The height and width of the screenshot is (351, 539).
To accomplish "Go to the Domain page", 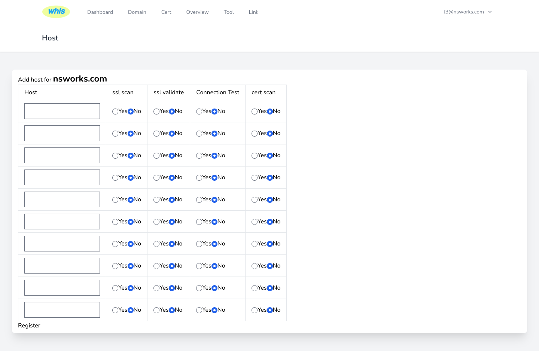I will pos(137,12).
